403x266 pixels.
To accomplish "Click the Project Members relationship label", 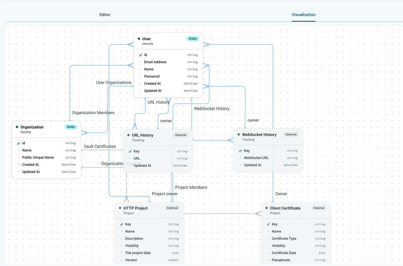I will [191, 187].
